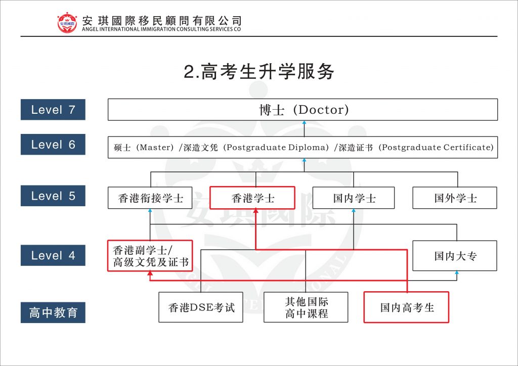
Task: Click the English company name under the header
Action: coord(161,30)
